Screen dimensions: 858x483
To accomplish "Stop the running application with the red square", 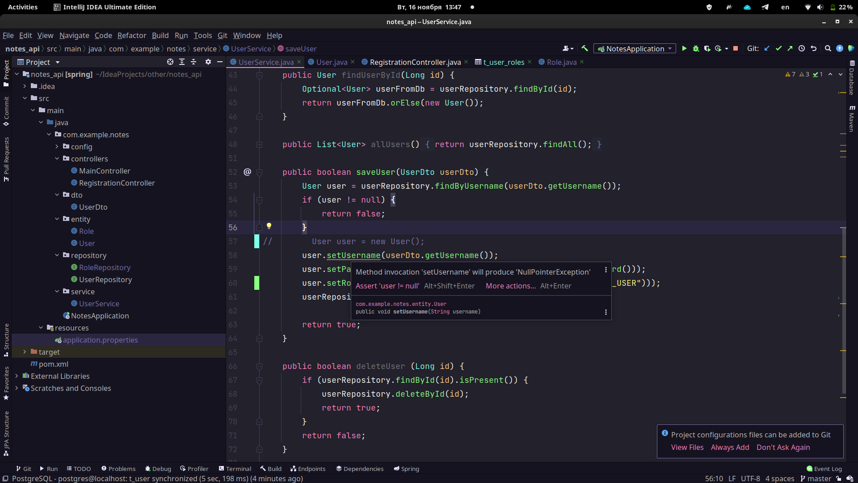I will pos(736,48).
